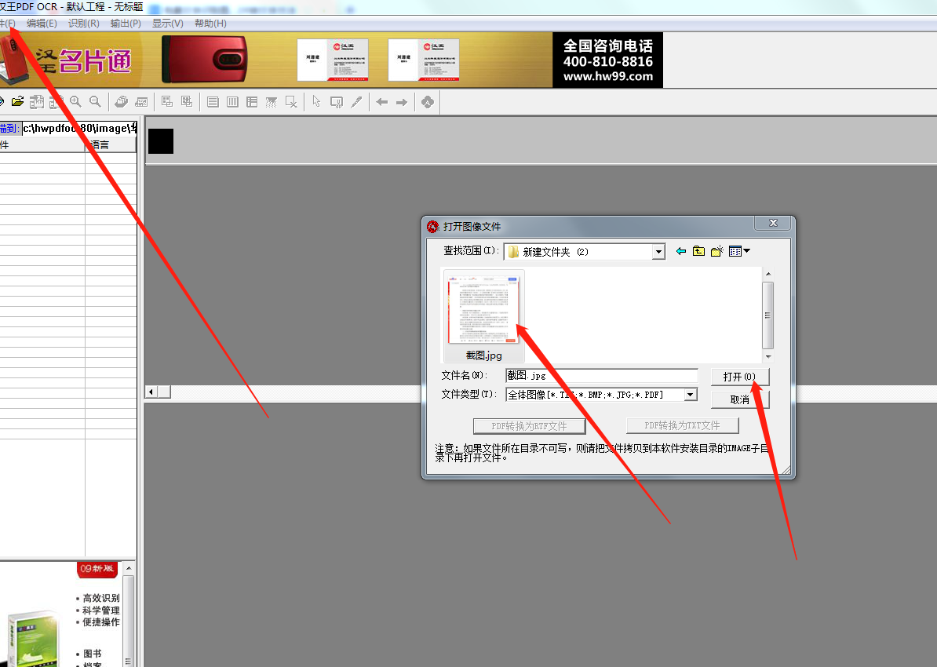Click file list scroll up arrow
The width and height of the screenshot is (937, 667).
tap(768, 274)
